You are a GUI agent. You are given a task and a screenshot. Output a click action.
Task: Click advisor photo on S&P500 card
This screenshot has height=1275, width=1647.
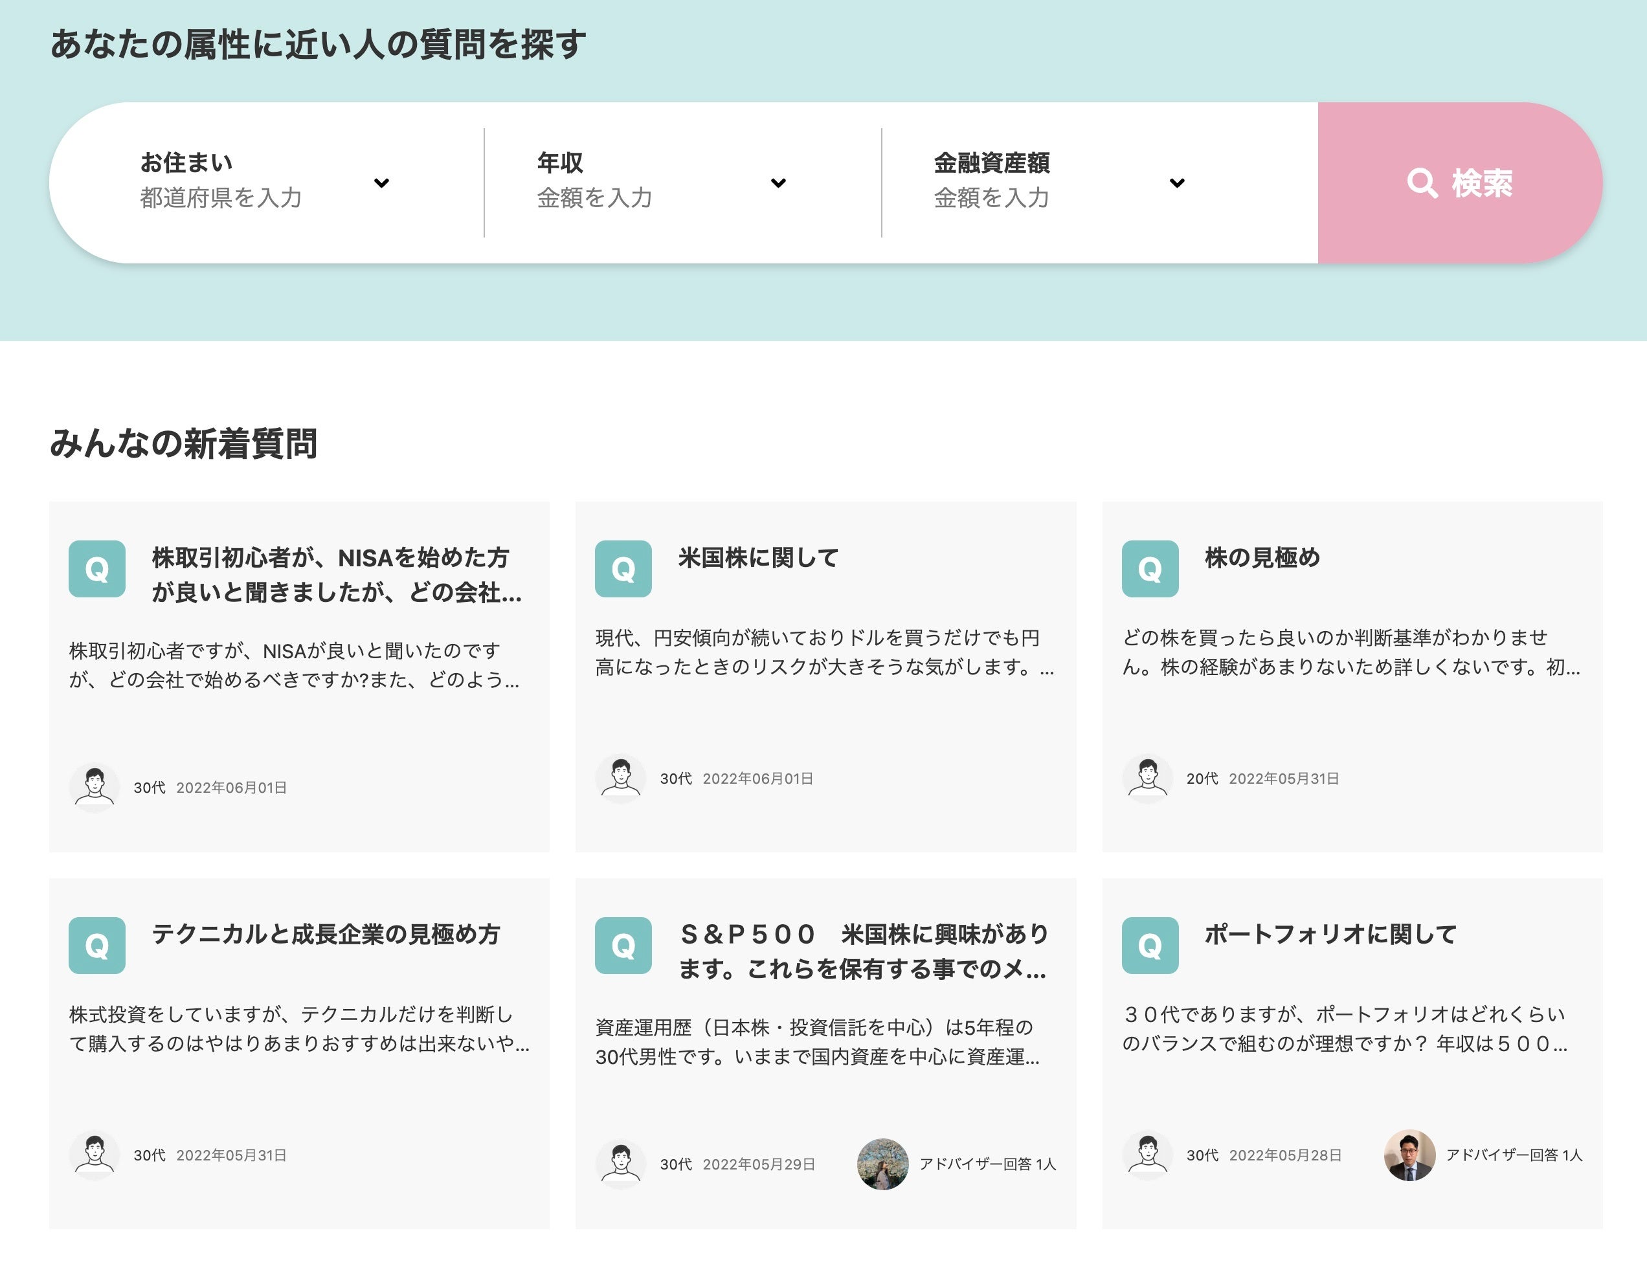pos(882,1164)
